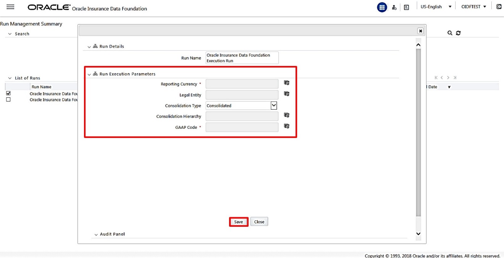Click the user administration icon in header

(394, 7)
